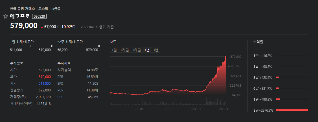The height and width of the screenshot is (122, 318).
Task: Click the 086520 stock code badge
Action: coord(39,16)
